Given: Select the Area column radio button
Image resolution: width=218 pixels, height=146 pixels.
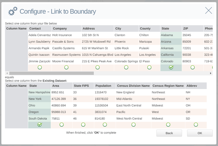Looking at the screenshot, I should point(62,125).
